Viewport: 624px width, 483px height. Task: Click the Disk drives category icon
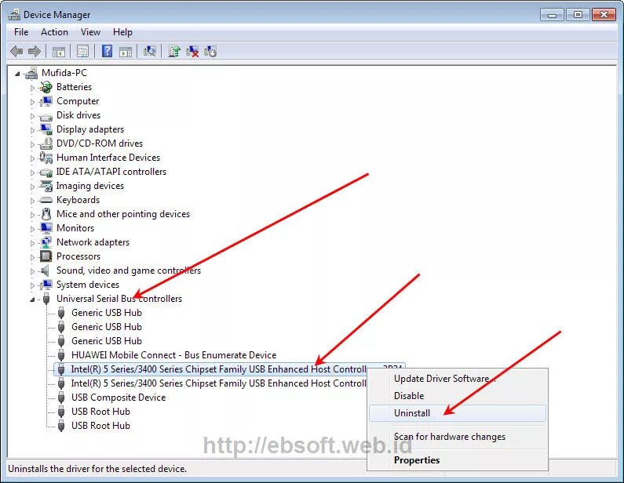(46, 116)
